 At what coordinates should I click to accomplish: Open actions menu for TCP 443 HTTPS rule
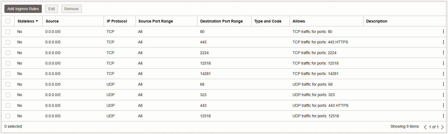pyautogui.click(x=443, y=42)
